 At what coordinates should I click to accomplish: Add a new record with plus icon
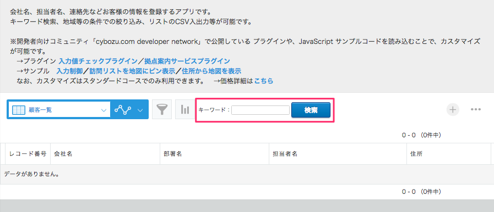(x=453, y=110)
